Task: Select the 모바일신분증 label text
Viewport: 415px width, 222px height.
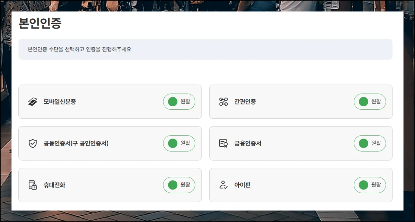Action: pos(60,102)
